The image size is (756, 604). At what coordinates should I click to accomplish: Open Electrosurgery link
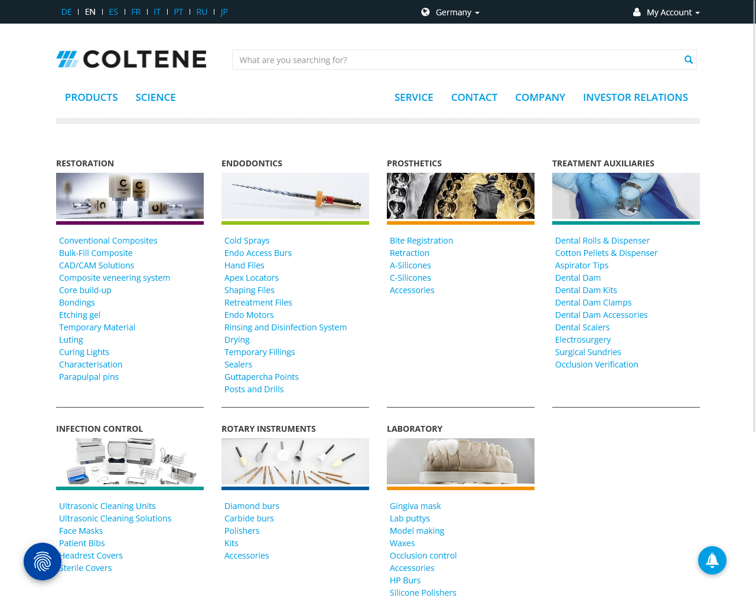click(x=583, y=340)
